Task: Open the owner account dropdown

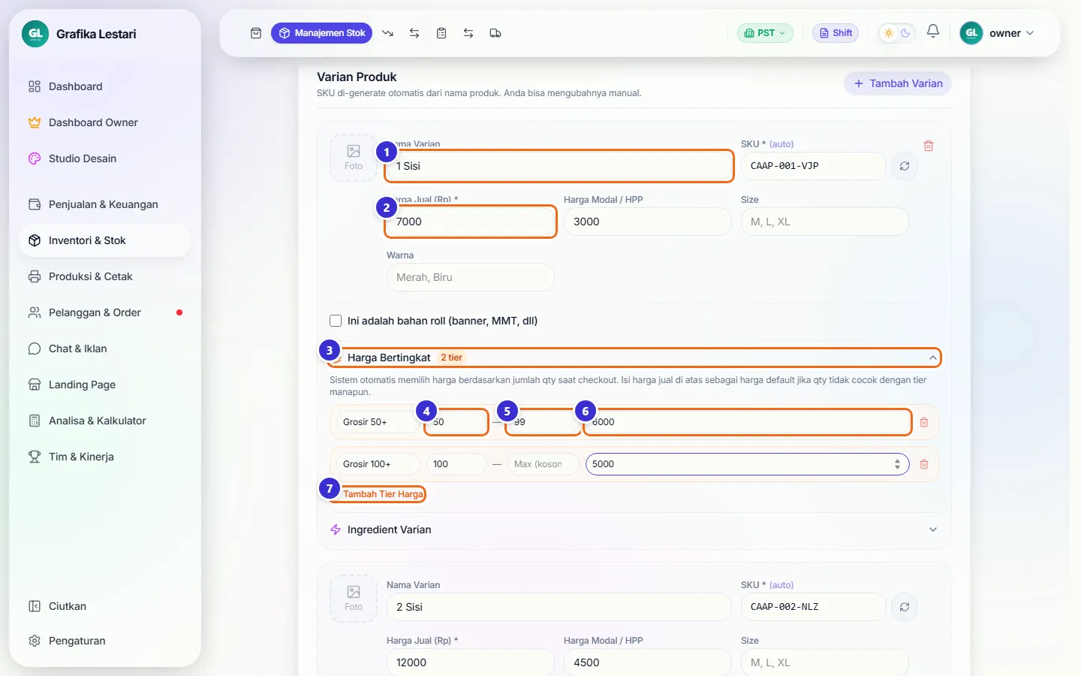Action: click(x=998, y=33)
